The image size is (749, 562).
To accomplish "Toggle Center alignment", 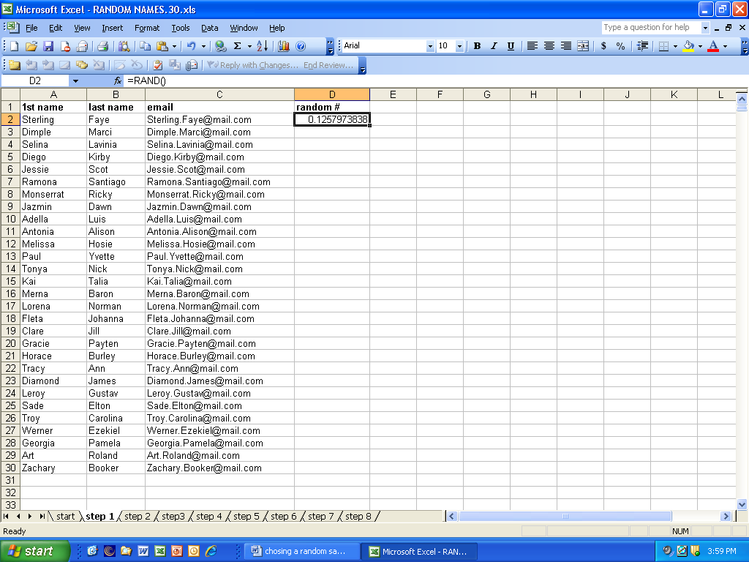I will tap(549, 46).
